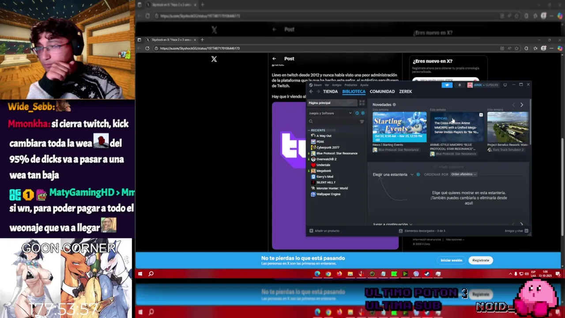Close the Skyshock en X browser tab

(195, 40)
